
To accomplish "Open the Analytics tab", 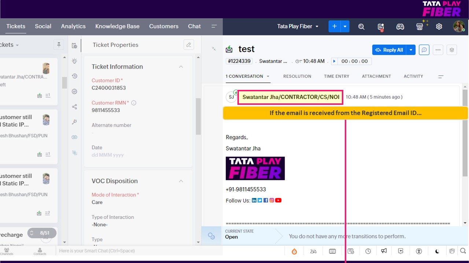I will [73, 26].
